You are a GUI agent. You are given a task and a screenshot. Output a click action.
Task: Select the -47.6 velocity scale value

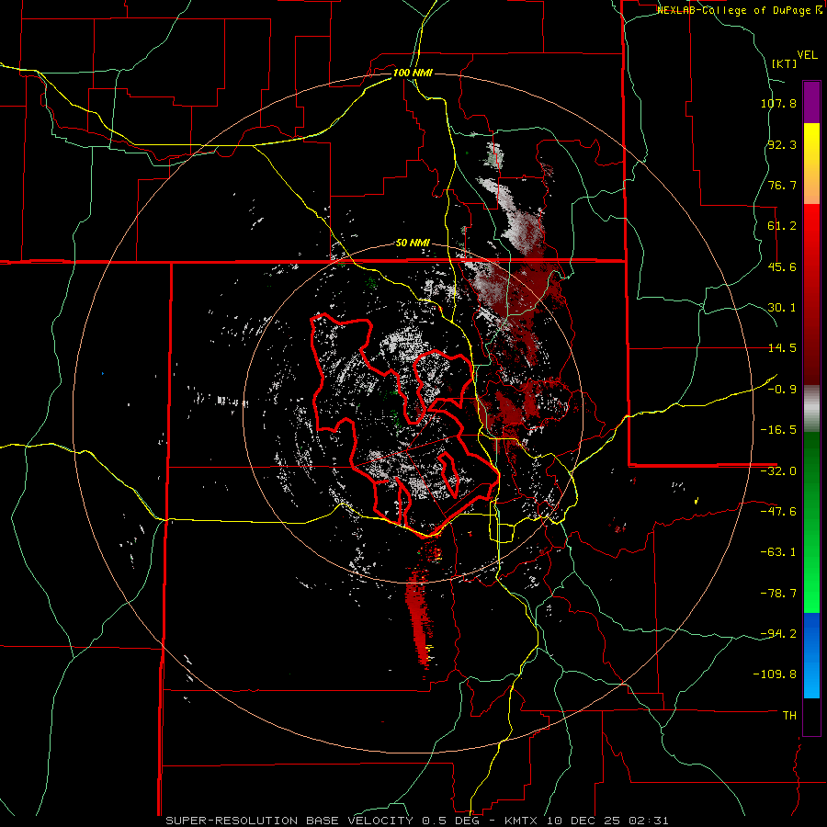[x=778, y=512]
